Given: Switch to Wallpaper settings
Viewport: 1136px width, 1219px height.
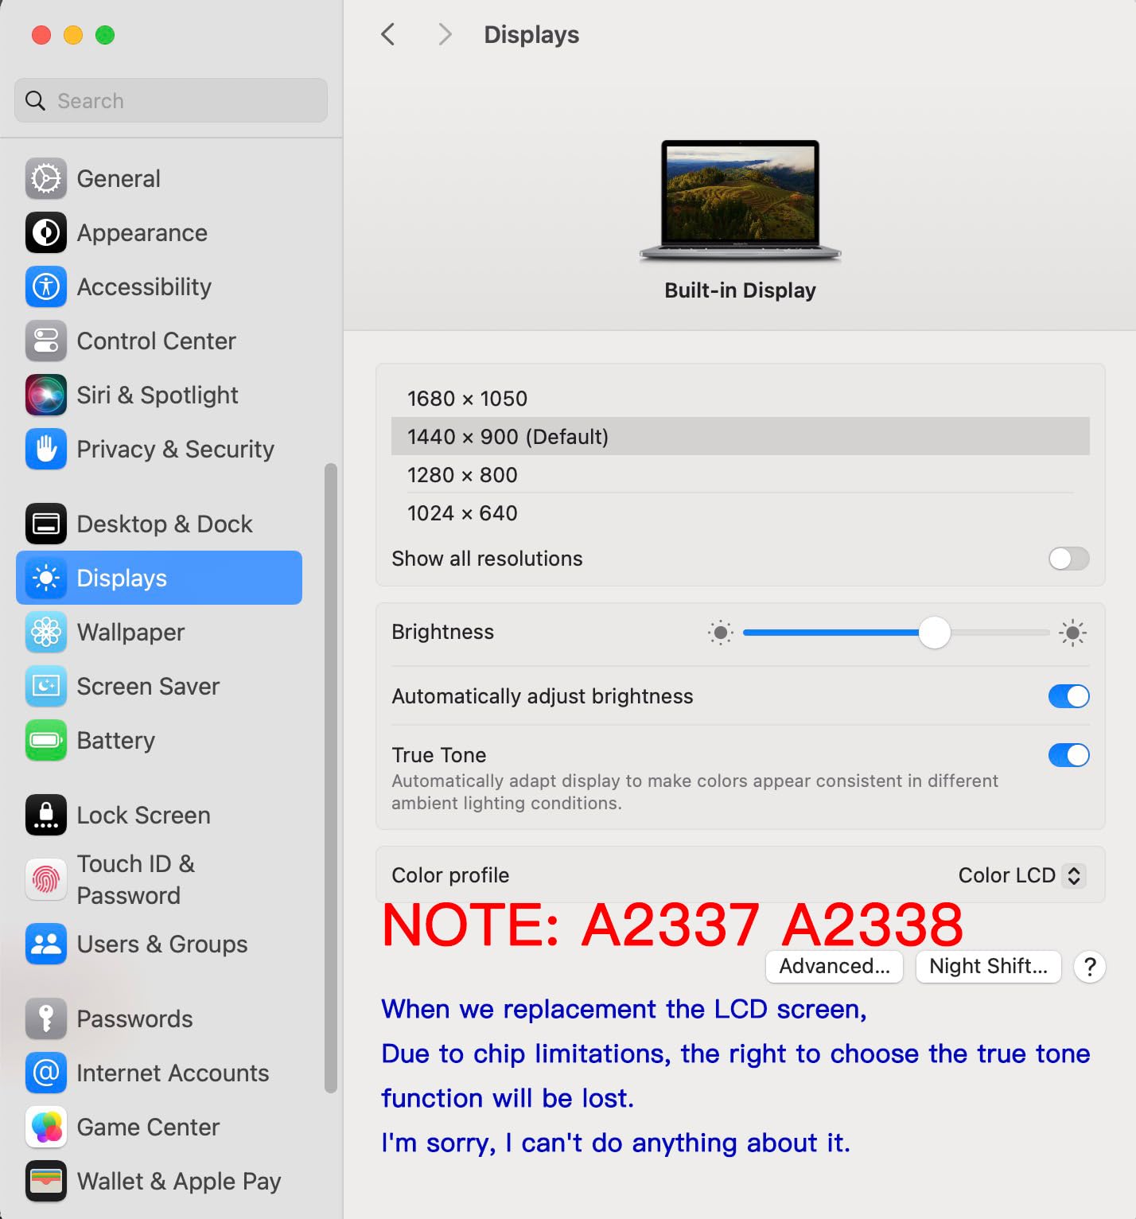Looking at the screenshot, I should (130, 632).
